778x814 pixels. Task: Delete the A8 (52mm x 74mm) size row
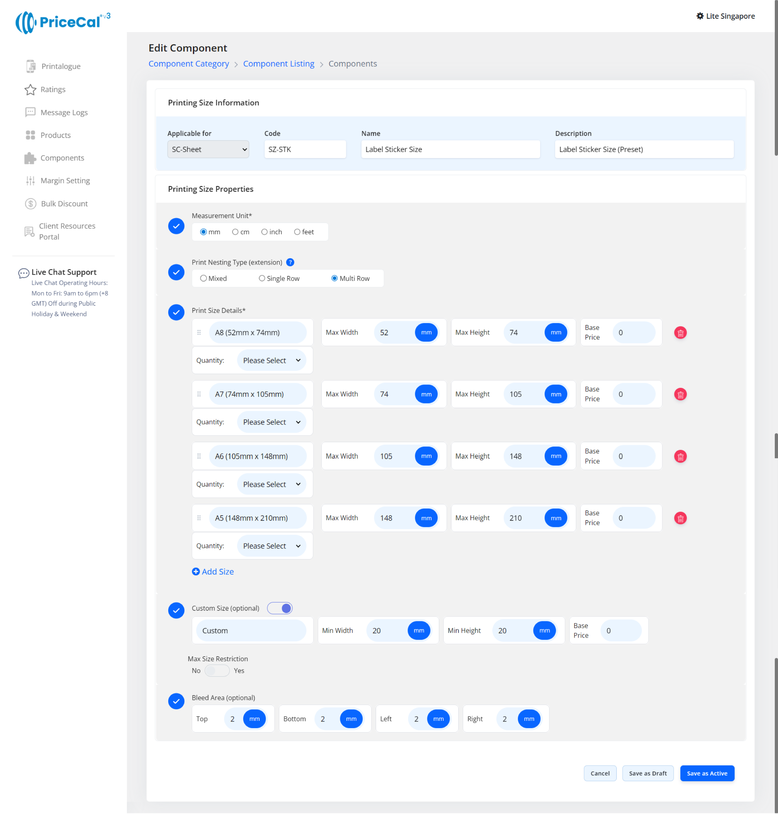coord(680,333)
